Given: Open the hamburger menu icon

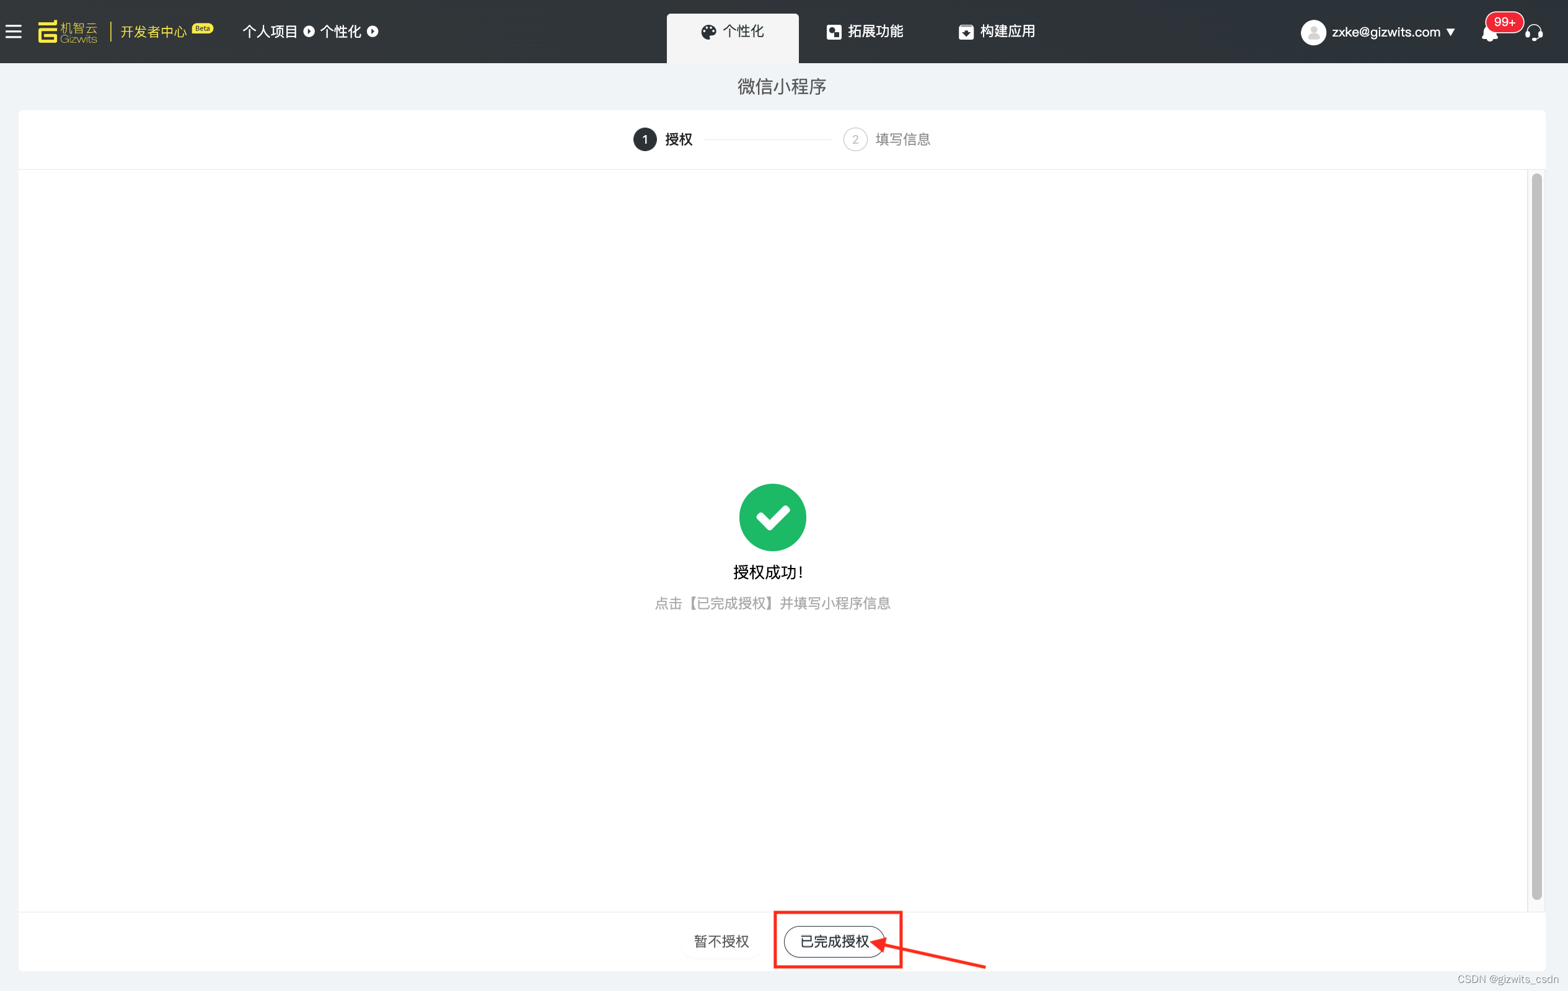Looking at the screenshot, I should 14,31.
